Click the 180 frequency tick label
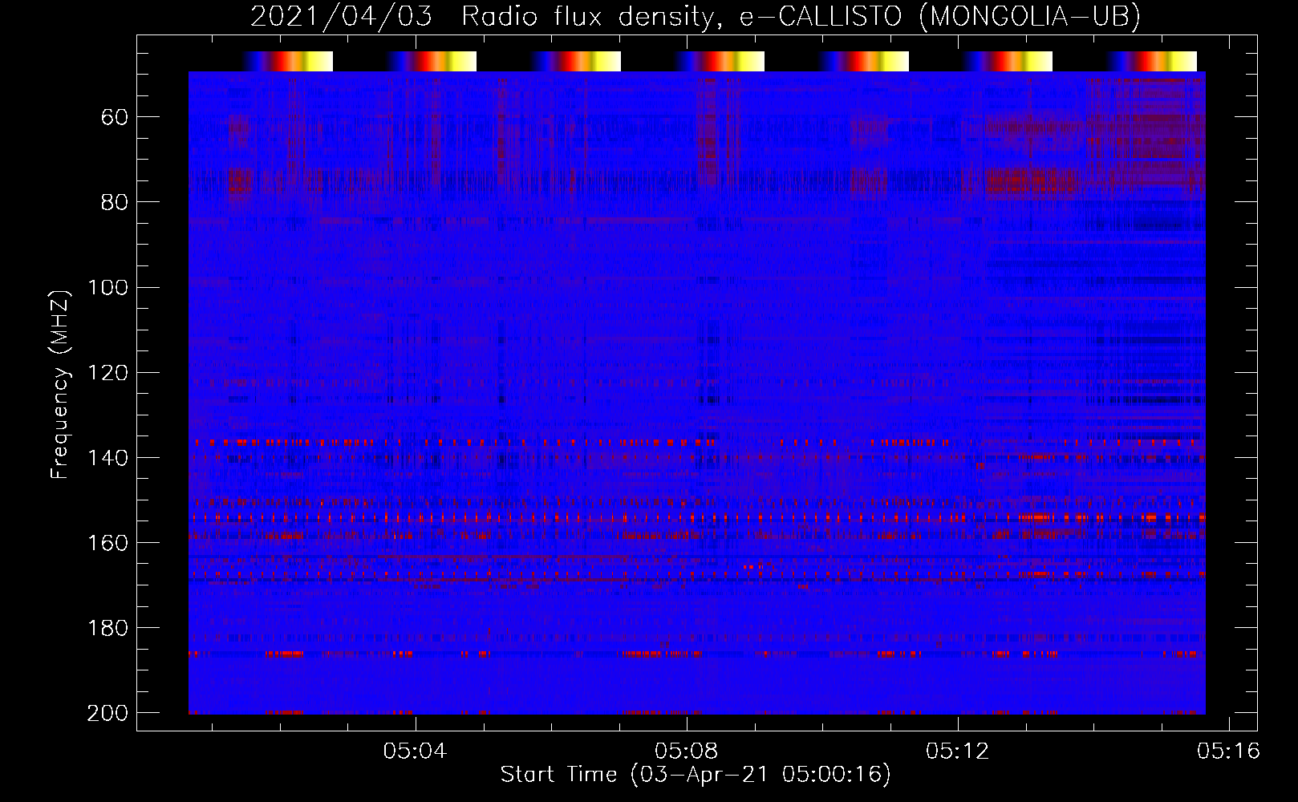This screenshot has height=802, width=1298. (x=107, y=628)
